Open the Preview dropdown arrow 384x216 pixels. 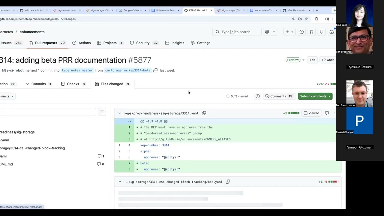point(303,60)
